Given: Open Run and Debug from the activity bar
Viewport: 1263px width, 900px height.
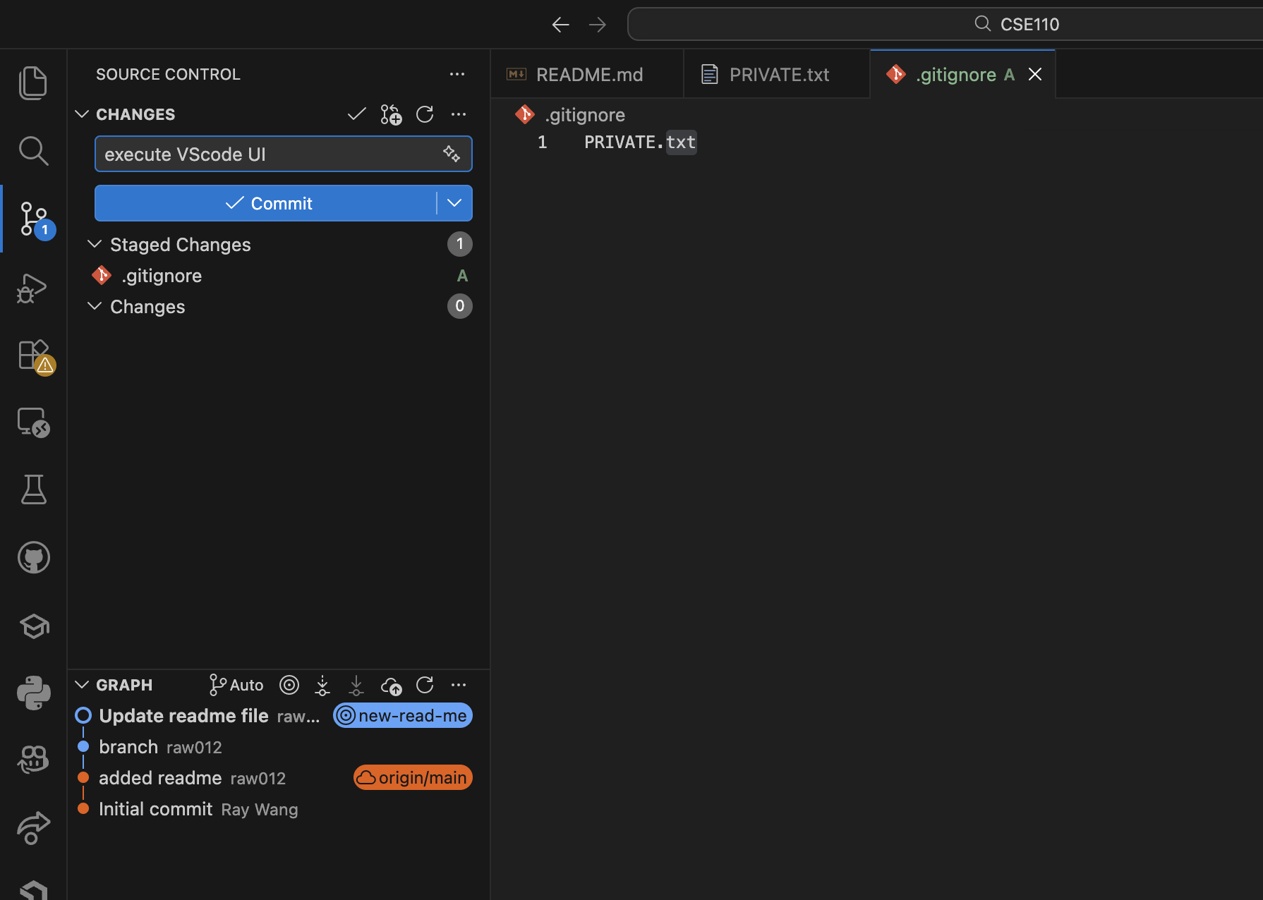Looking at the screenshot, I should [x=33, y=288].
